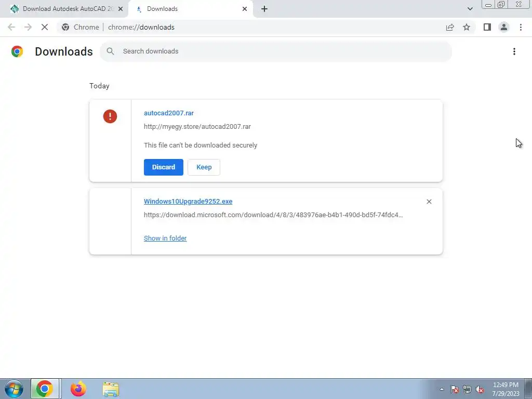
Task: Open the autocad2007.rar link
Action: pos(169,113)
